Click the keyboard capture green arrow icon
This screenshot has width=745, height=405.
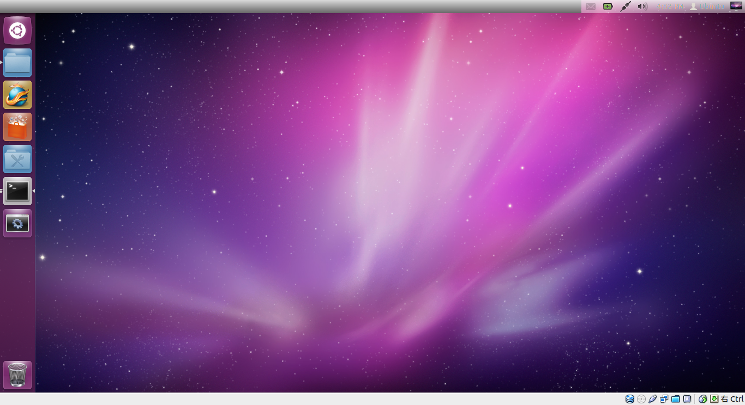point(714,399)
